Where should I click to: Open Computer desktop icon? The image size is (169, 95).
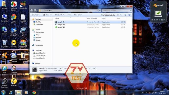(4, 18)
